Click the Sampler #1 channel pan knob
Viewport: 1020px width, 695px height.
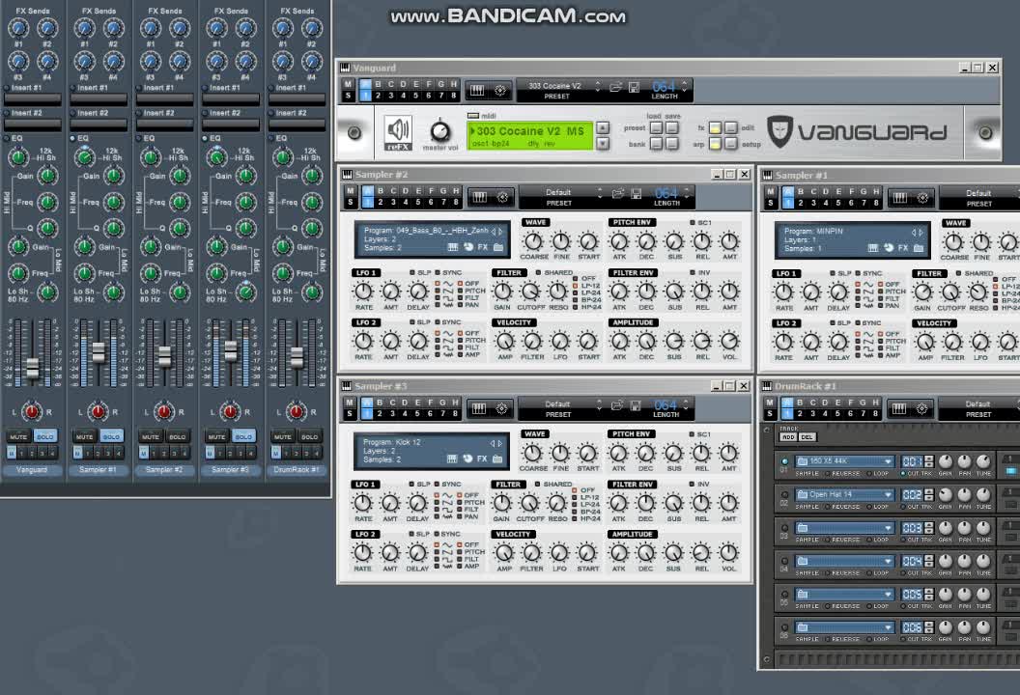tap(98, 411)
